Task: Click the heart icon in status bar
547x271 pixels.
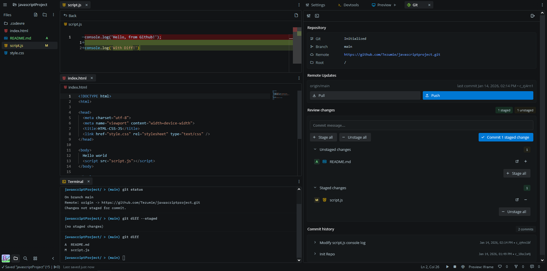Action: (x=500, y=267)
